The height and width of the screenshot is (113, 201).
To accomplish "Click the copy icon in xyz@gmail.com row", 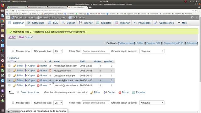I will coord(26,71).
